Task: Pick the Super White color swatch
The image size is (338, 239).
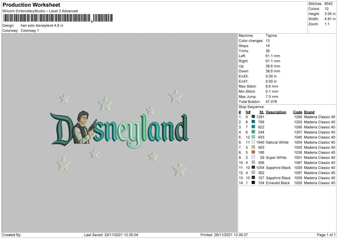Action: pos(253,157)
